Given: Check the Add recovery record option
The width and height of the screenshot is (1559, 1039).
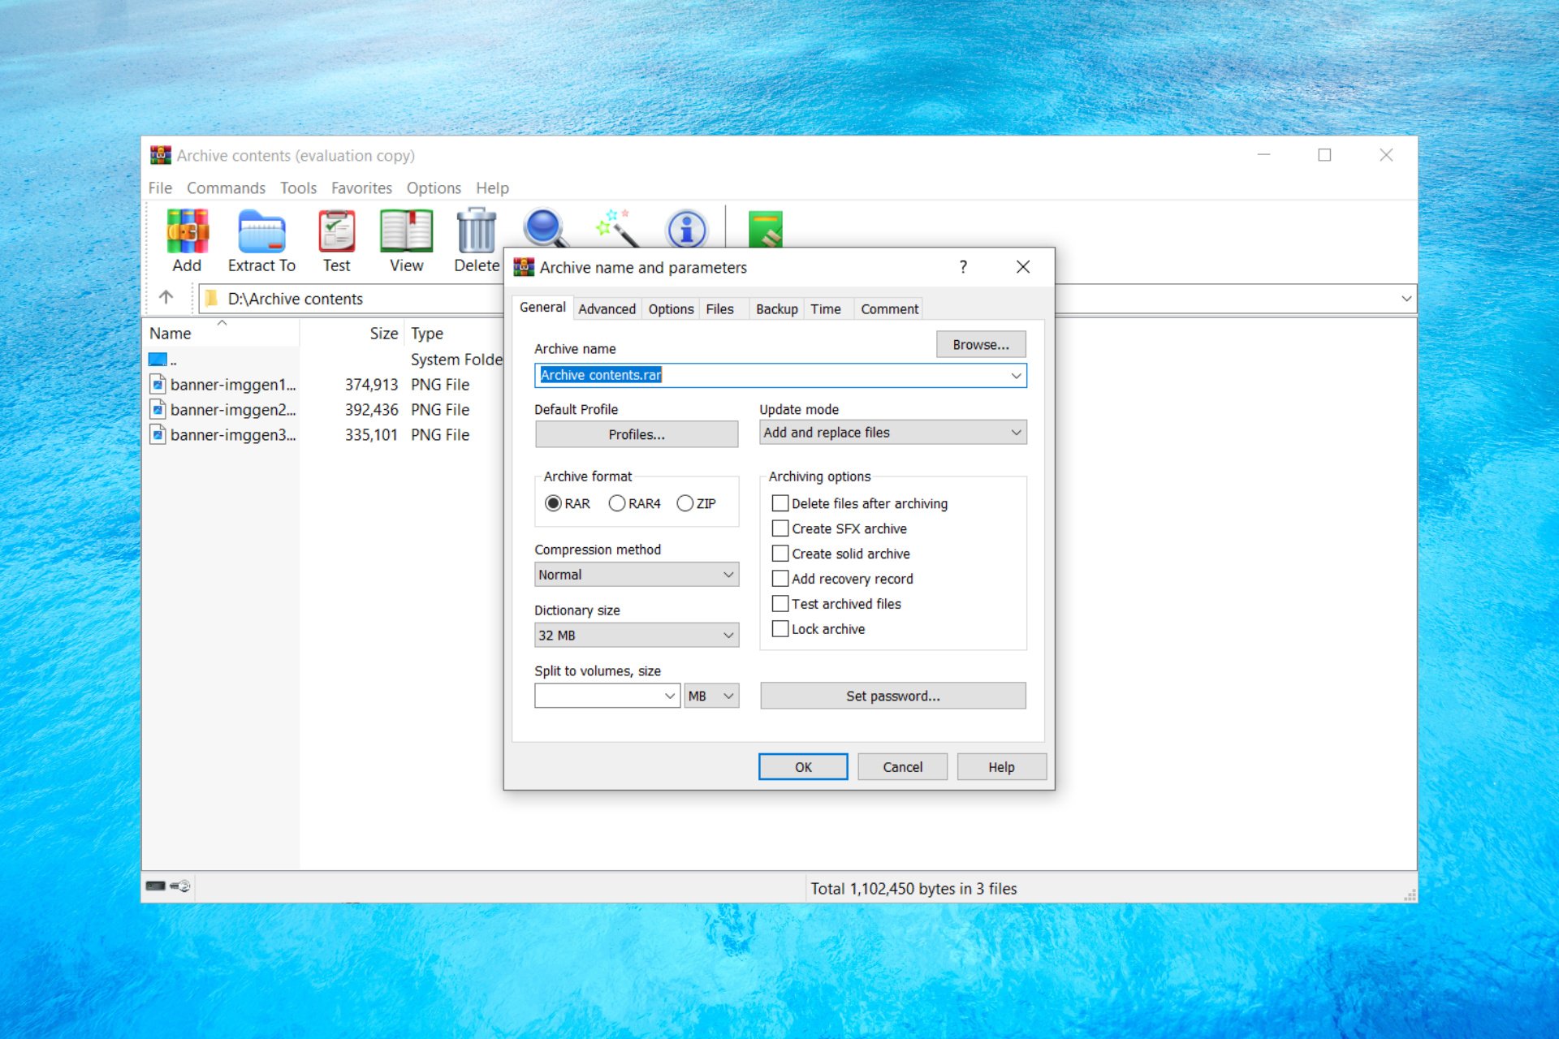Looking at the screenshot, I should (780, 578).
